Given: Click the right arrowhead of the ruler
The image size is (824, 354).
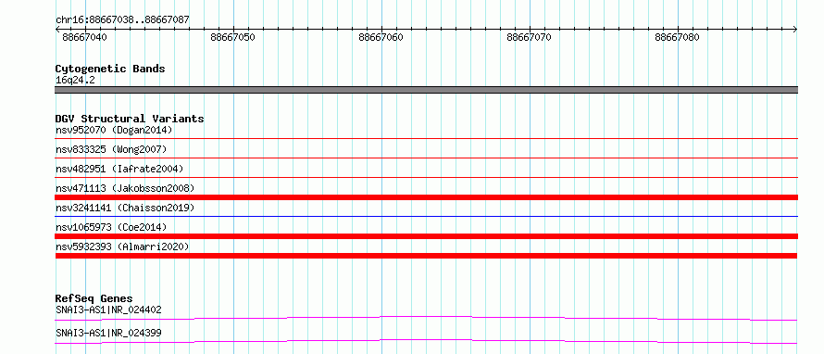Looking at the screenshot, I should point(795,30).
